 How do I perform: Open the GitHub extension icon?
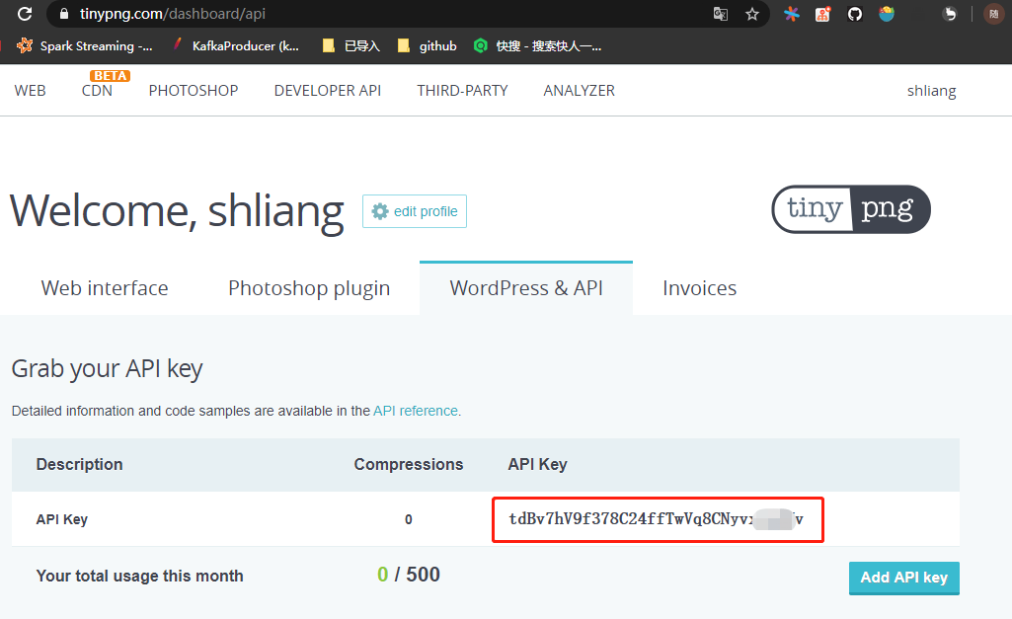pyautogui.click(x=854, y=15)
